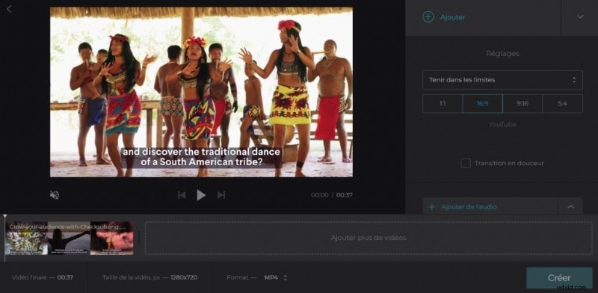This screenshot has width=598, height=293.
Task: Select the 9:16 aspect ratio
Action: click(523, 104)
